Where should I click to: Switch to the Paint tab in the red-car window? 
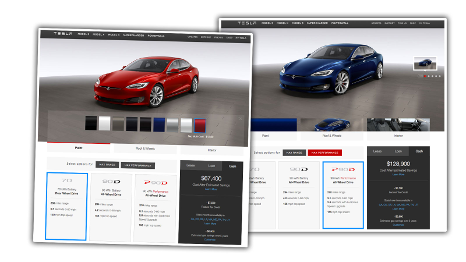79,148
